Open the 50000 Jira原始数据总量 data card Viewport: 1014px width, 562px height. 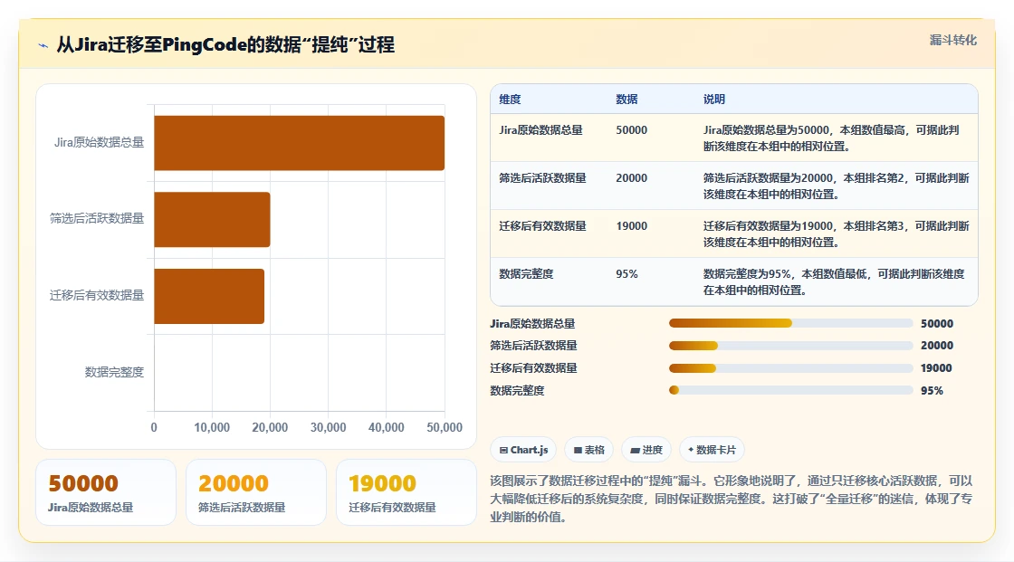(106, 492)
